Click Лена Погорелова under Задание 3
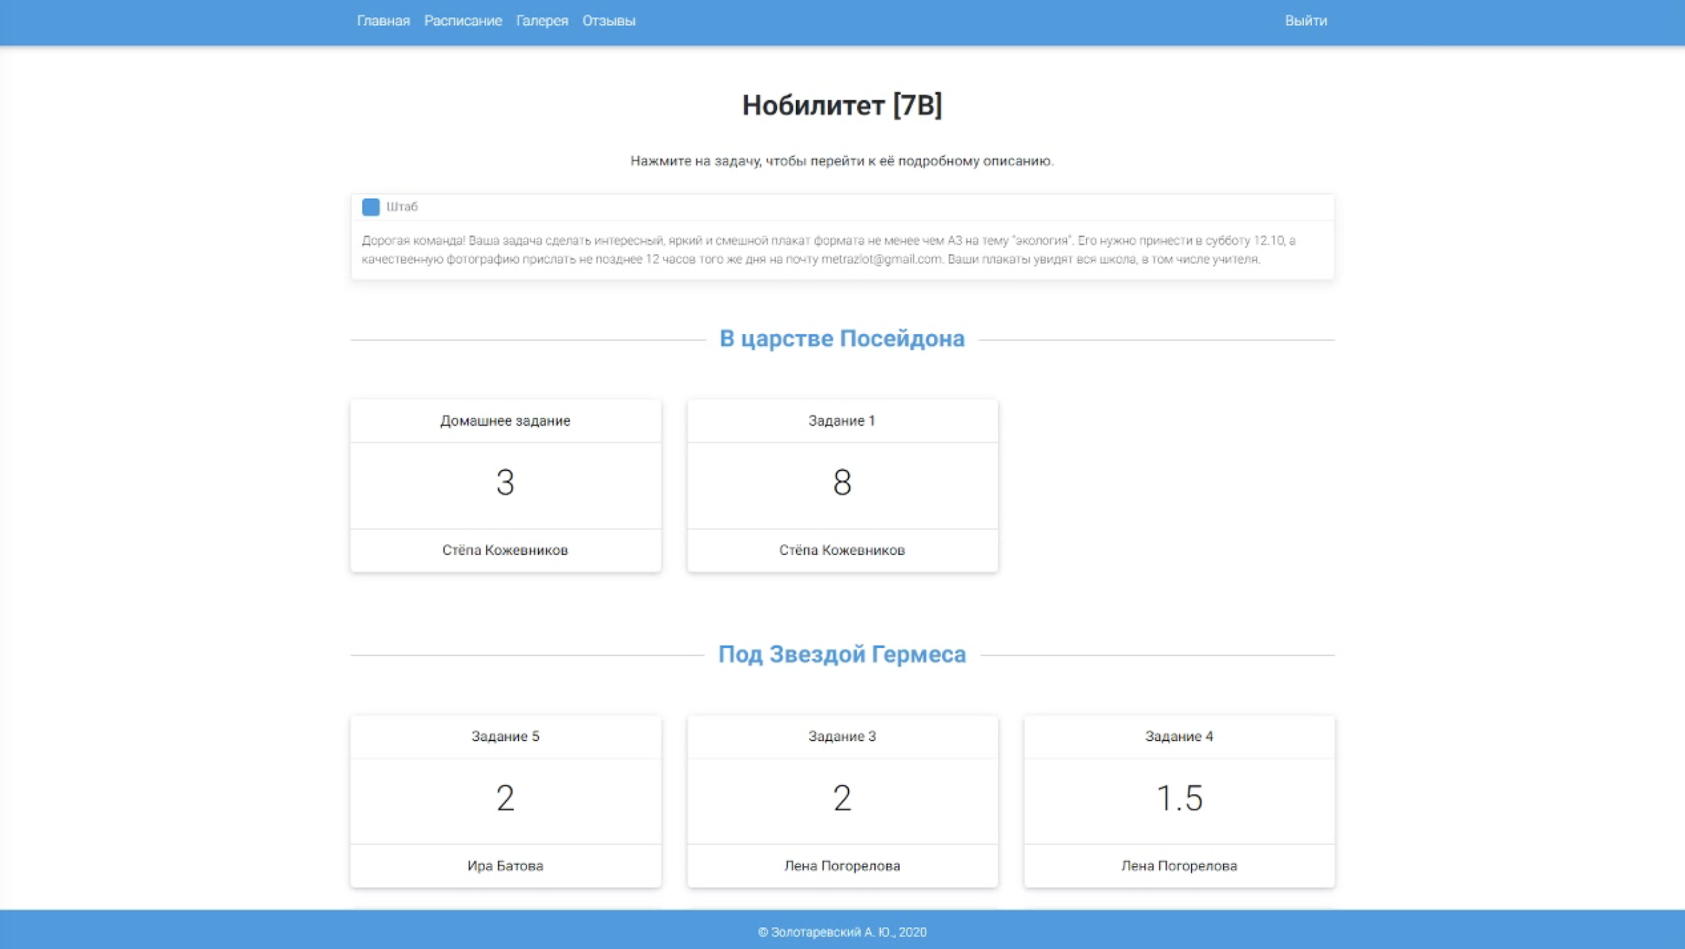Viewport: 1685px width, 949px height. click(x=842, y=866)
